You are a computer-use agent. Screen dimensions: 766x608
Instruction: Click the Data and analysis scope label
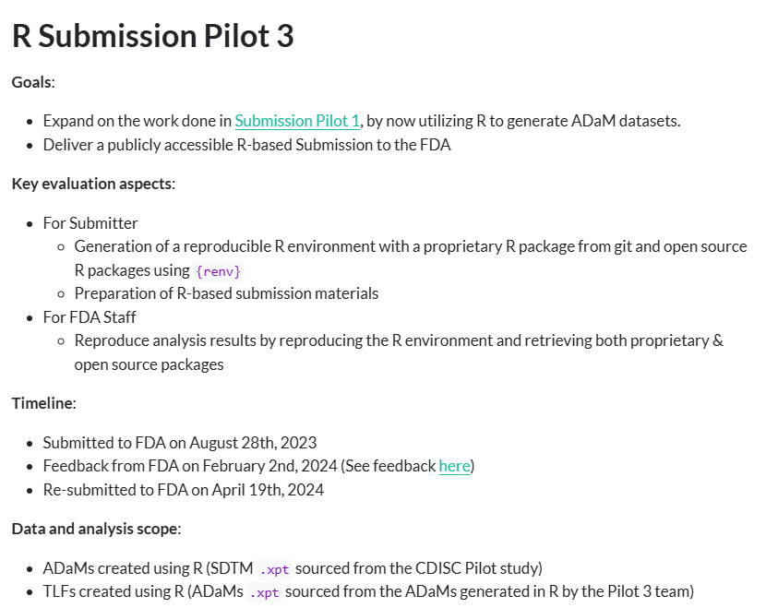[x=95, y=529]
